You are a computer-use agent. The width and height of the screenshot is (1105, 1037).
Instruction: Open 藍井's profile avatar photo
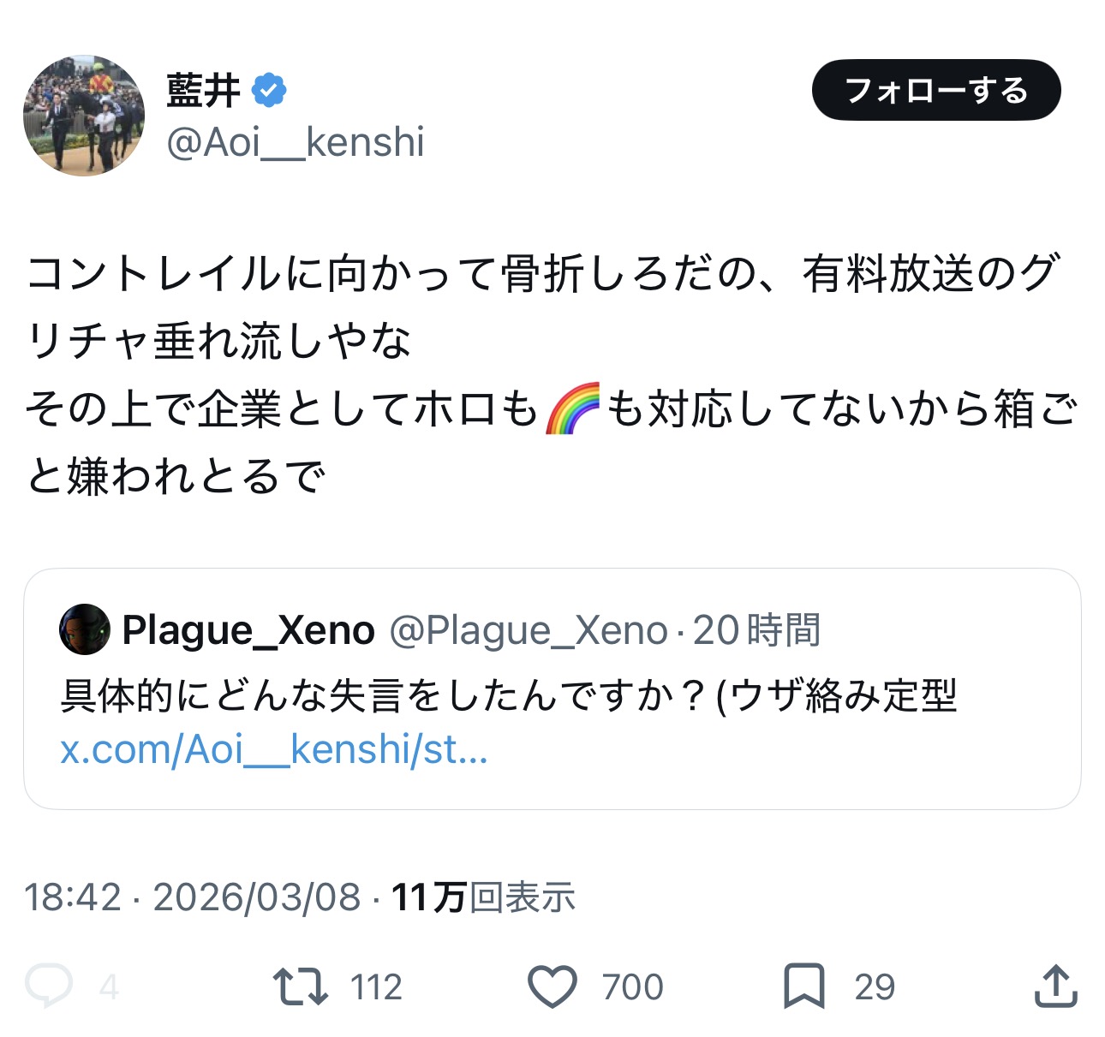84,116
